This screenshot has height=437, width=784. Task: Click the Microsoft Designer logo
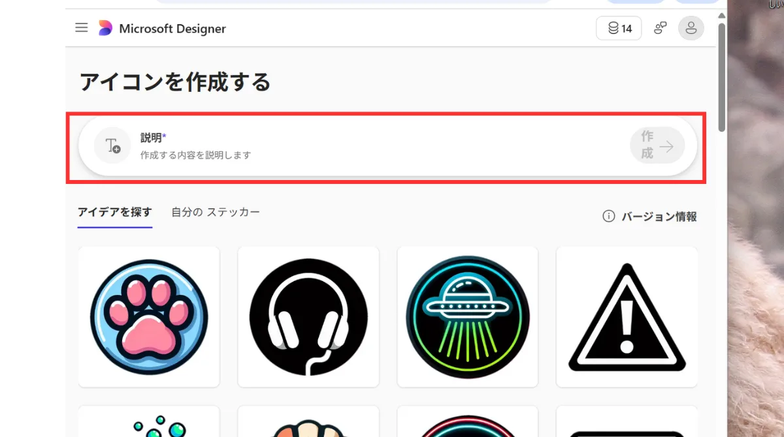point(105,28)
